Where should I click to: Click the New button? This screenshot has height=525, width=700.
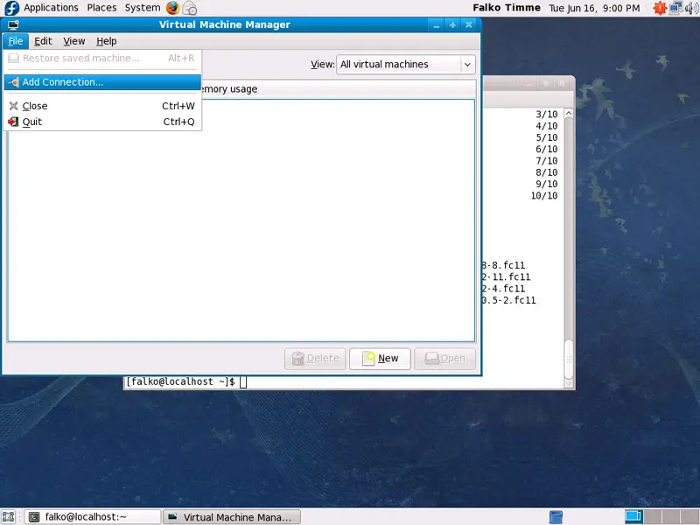[380, 359]
